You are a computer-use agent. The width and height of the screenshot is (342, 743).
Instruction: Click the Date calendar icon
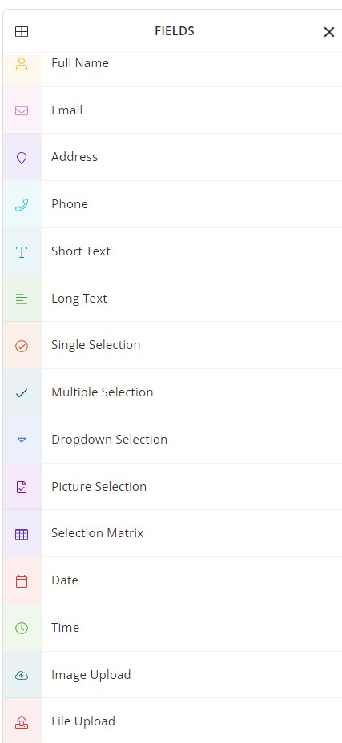22,581
